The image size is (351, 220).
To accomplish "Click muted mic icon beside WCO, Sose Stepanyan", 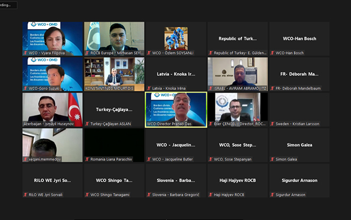I will click(x=210, y=159).
